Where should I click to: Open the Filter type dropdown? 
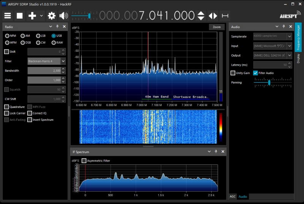[46, 61]
